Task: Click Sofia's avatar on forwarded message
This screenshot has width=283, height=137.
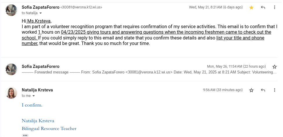Action: (x=11, y=69)
